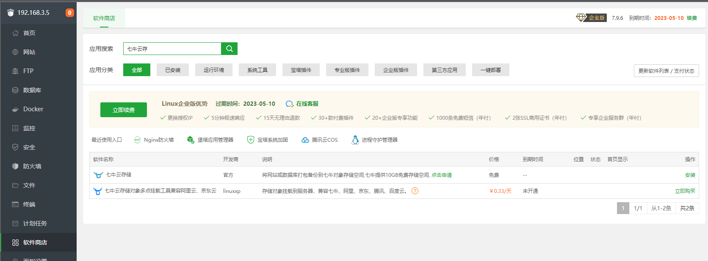Click the database icon beside 数据库
This screenshot has height=261, width=708.
15,90
